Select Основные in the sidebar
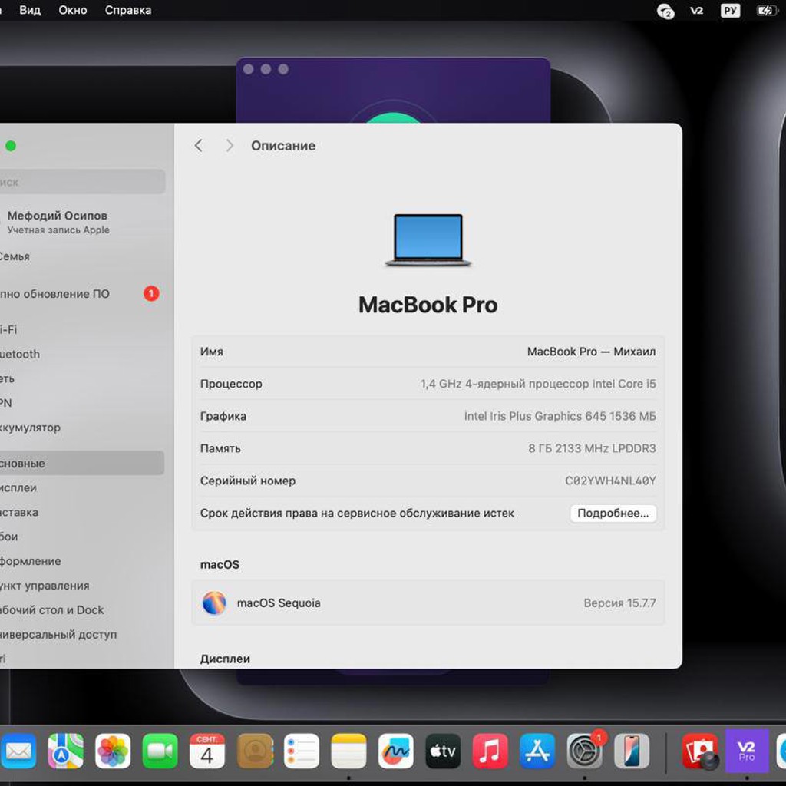The width and height of the screenshot is (786, 786). click(80, 463)
